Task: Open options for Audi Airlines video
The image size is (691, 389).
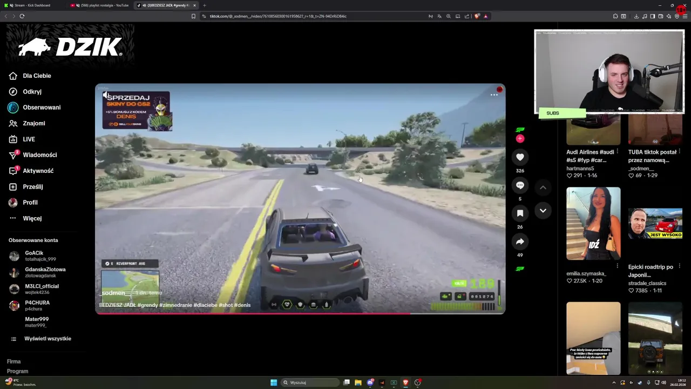Action: pyautogui.click(x=617, y=151)
